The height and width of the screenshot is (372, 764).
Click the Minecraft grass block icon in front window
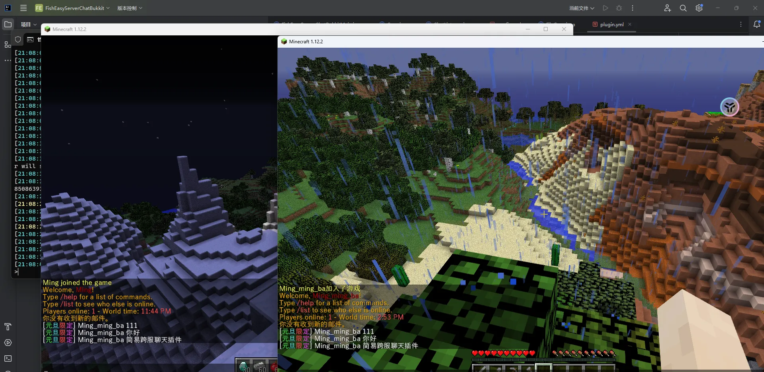(284, 41)
